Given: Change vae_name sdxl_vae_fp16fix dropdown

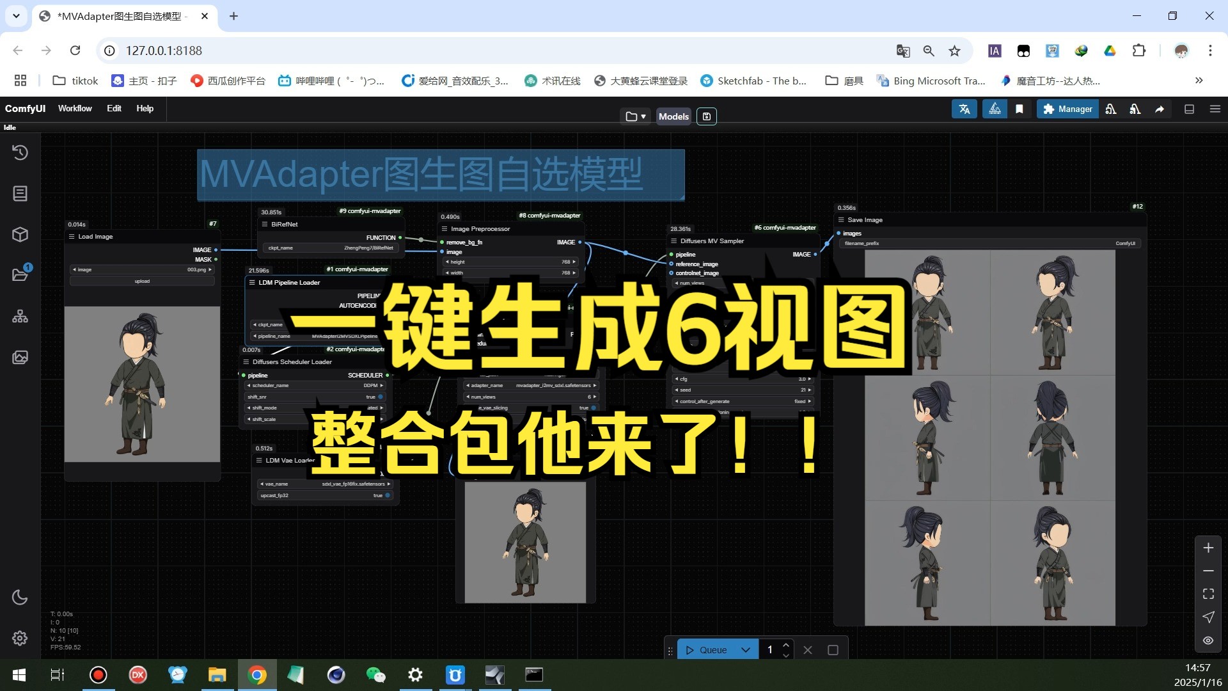Looking at the screenshot, I should (326, 484).
